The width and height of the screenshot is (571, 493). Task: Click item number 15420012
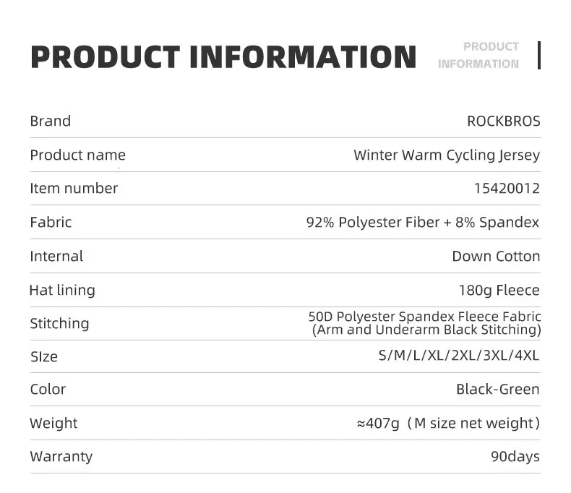[x=507, y=189]
